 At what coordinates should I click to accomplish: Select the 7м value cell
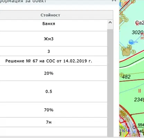point(49,122)
